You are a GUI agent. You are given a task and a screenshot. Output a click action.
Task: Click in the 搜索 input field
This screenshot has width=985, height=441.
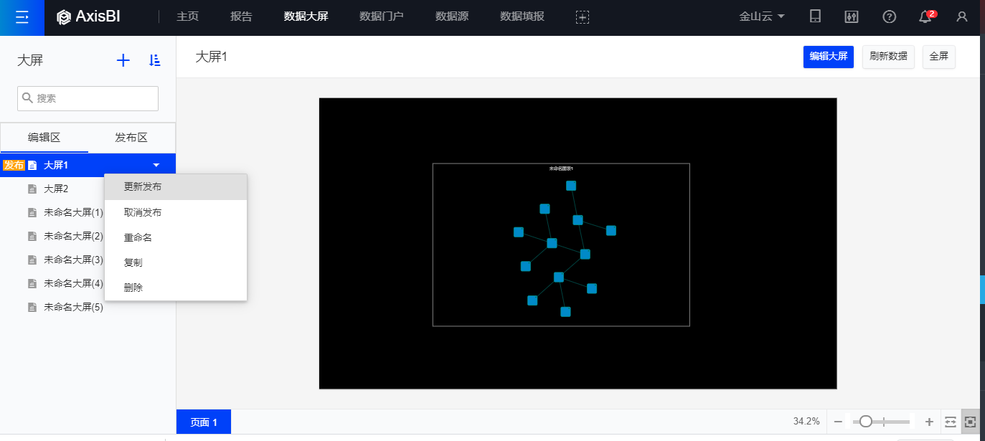(x=88, y=98)
